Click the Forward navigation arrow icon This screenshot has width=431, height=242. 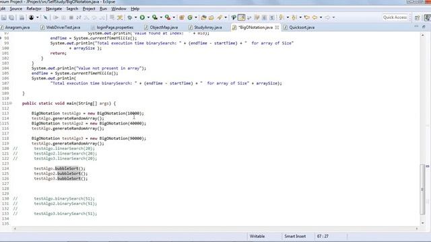pos(327,17)
